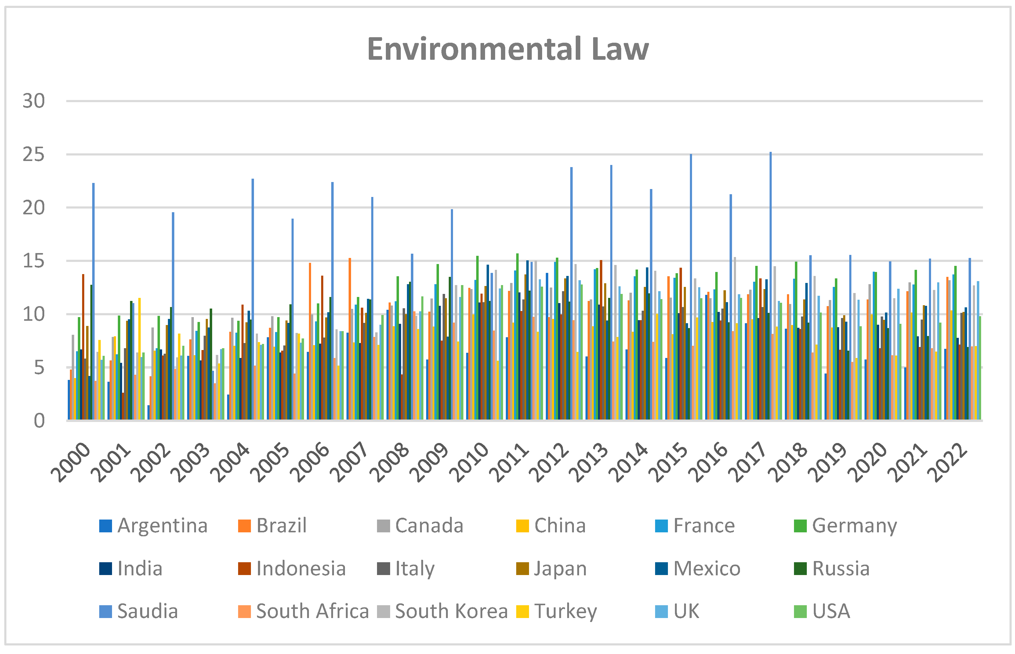Select the India legend label
This screenshot has width=1015, height=654.
click(x=140, y=569)
